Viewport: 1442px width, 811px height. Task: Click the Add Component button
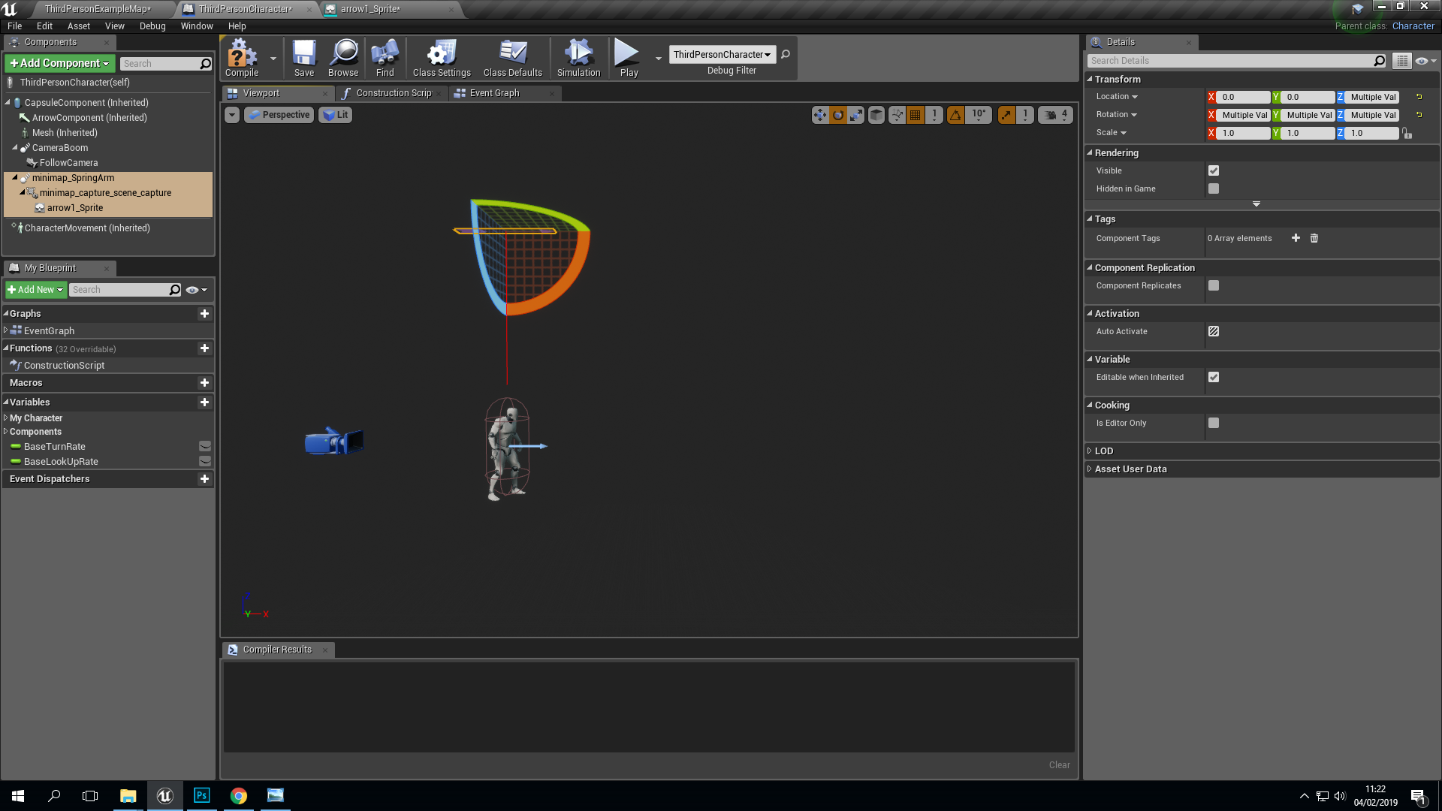(59, 63)
